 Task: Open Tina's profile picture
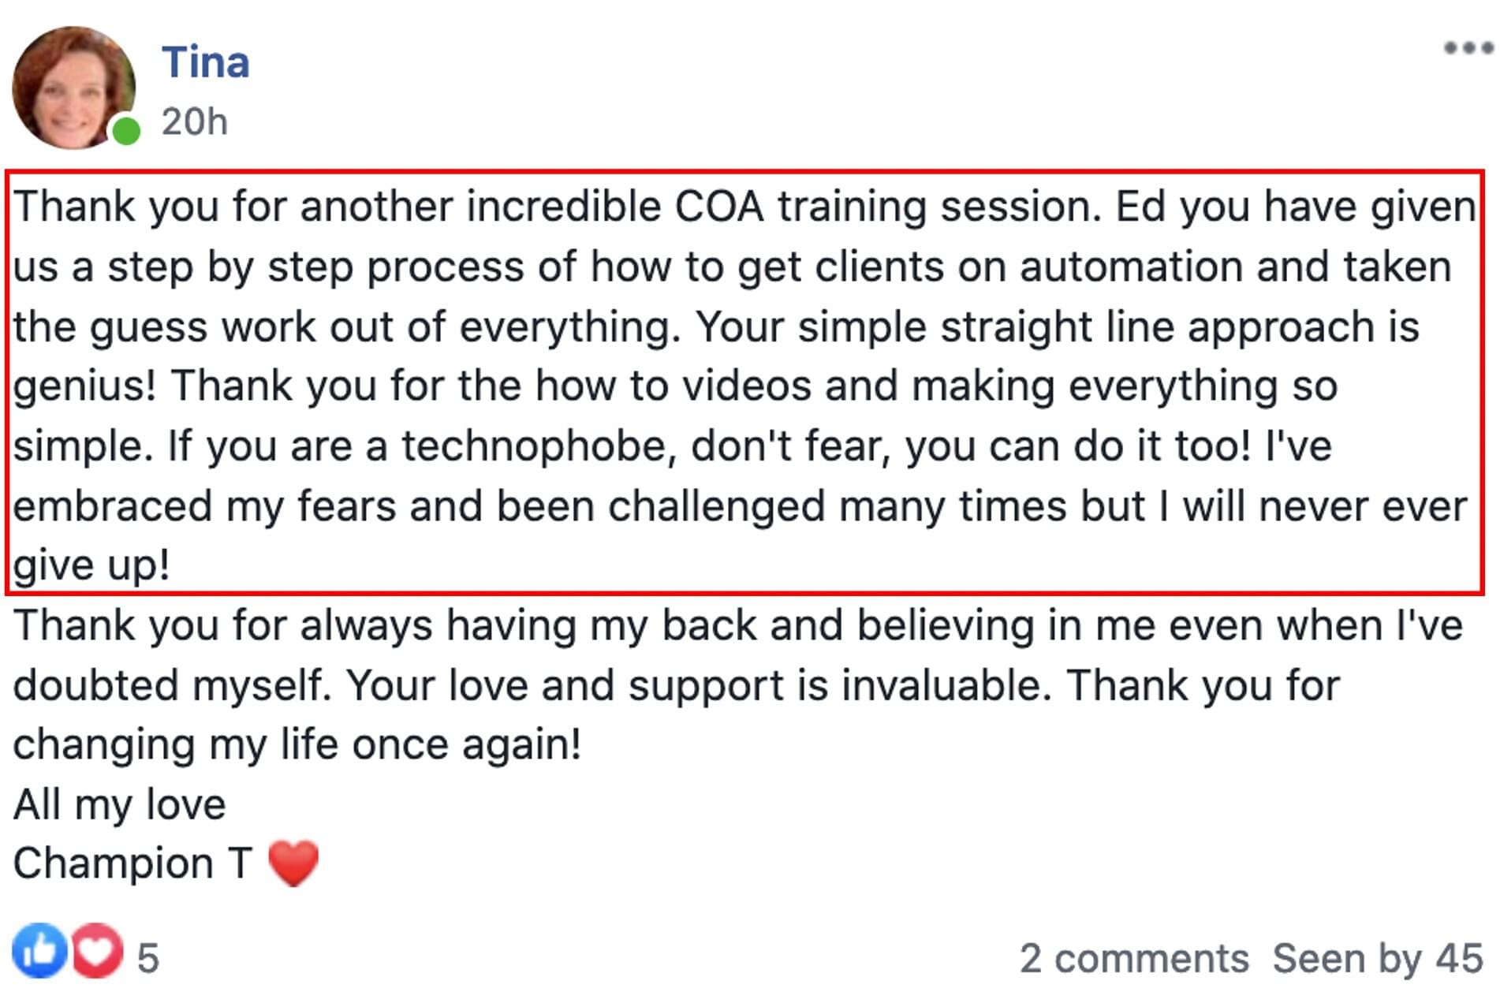[73, 88]
